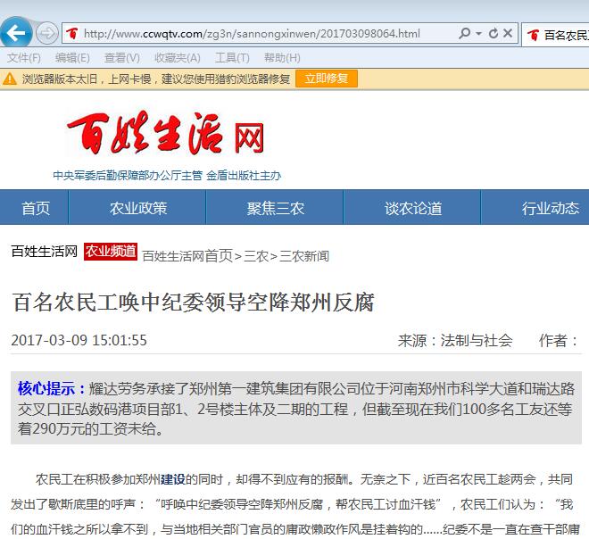
Task: Click the browser Forward arrow button
Action: [x=47, y=34]
